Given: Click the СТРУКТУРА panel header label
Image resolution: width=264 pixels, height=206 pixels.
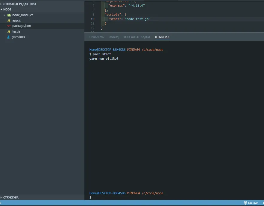Looking at the screenshot, I should pyautogui.click(x=11, y=197).
